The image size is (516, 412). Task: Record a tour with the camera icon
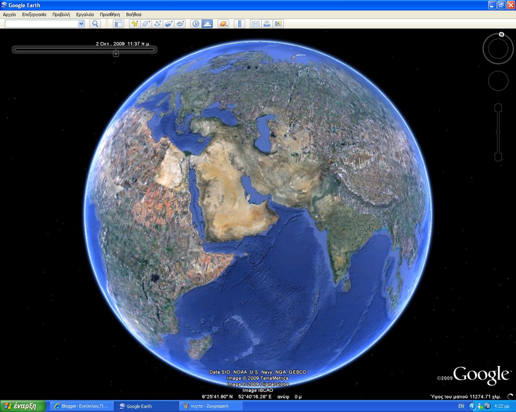point(180,24)
